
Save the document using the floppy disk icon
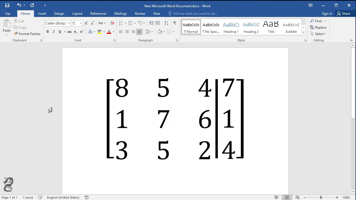pos(7,5)
